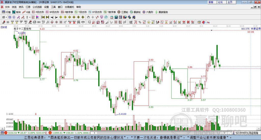Viewport: 261px width, 140px height.
Task: Click the grid icon at status bar start
Action: point(2,133)
